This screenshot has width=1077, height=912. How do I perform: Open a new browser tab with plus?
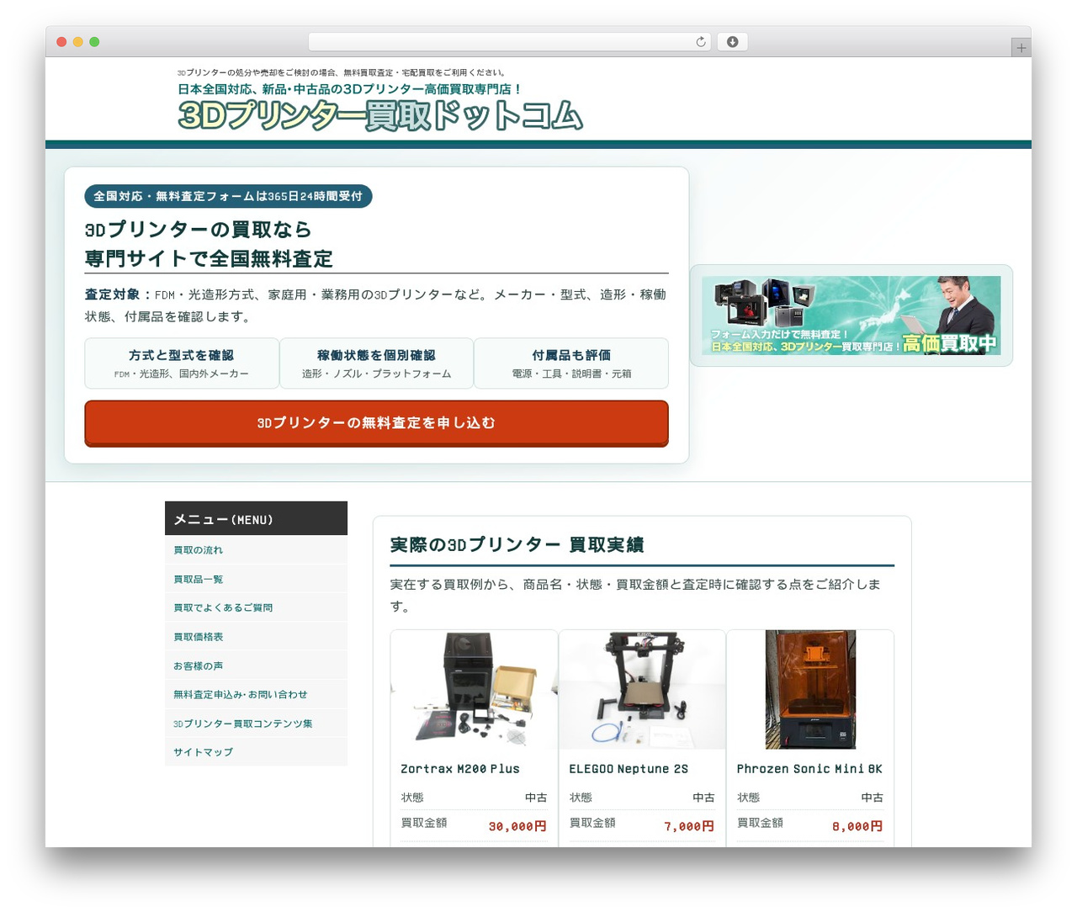coord(1021,48)
